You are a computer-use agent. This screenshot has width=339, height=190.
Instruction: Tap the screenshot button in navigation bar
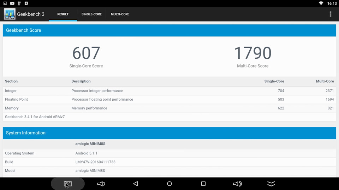(x=68, y=184)
